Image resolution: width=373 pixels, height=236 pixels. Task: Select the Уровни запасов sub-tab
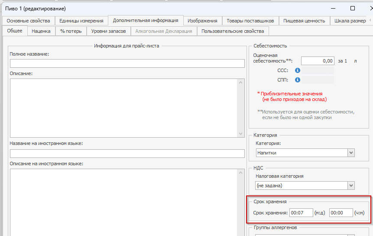click(x=108, y=31)
